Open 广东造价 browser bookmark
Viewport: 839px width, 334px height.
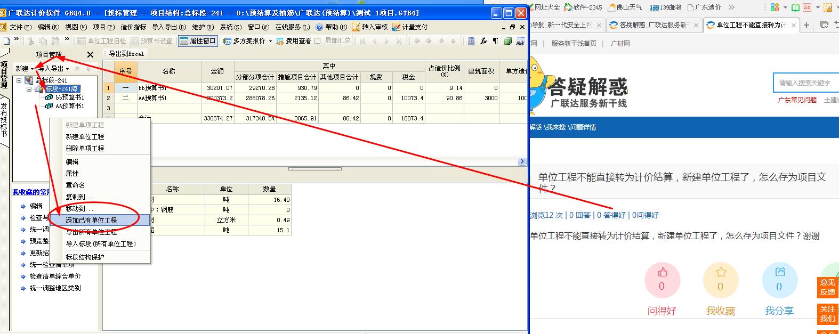pyautogui.click(x=704, y=7)
